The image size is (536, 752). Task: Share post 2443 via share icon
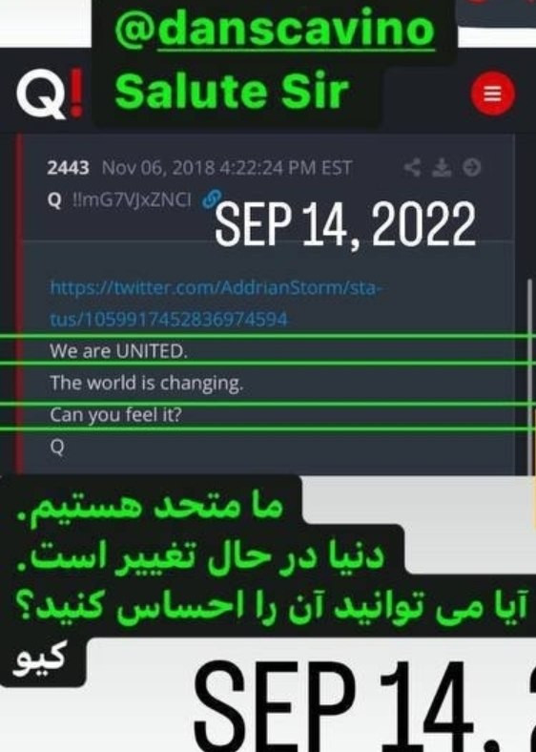[x=412, y=167]
